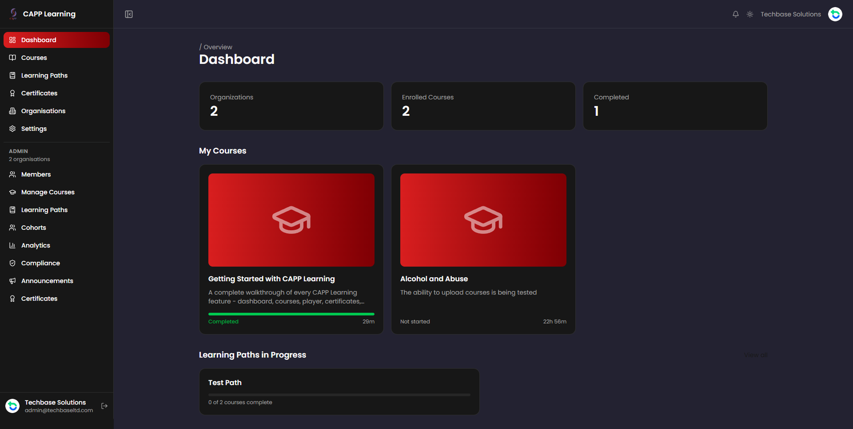This screenshot has width=853, height=429.
Task: Click the Organisations building icon
Action: point(12,111)
